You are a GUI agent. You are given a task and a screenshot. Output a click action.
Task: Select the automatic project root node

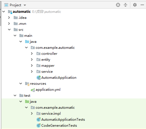coord(35,12)
